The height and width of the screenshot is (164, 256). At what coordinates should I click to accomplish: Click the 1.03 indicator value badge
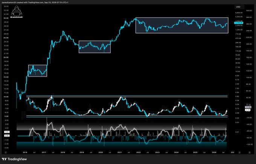(7, 132)
